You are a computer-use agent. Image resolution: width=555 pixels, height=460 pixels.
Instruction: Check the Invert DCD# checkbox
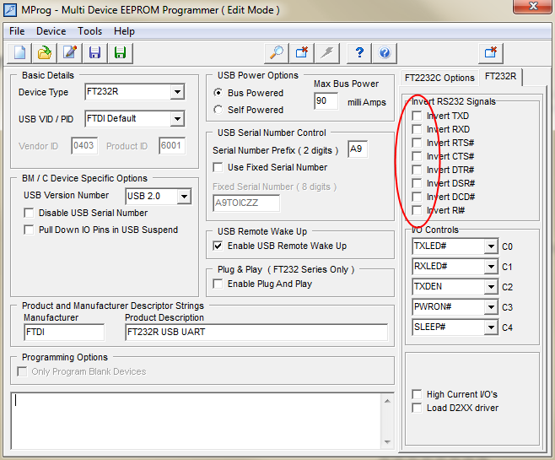point(417,197)
